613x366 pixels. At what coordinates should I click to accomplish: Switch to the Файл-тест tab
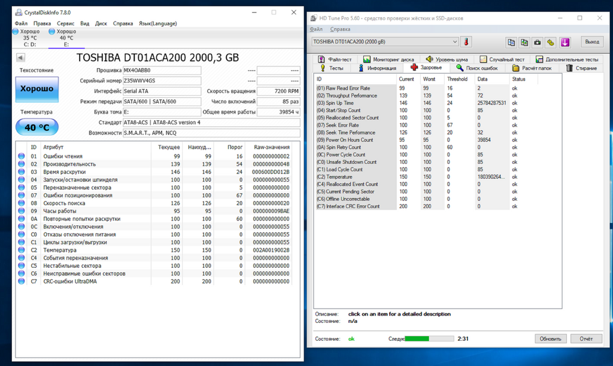[335, 59]
